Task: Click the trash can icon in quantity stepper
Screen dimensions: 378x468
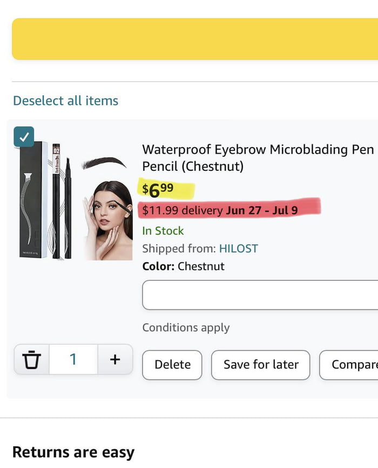Action: click(32, 359)
